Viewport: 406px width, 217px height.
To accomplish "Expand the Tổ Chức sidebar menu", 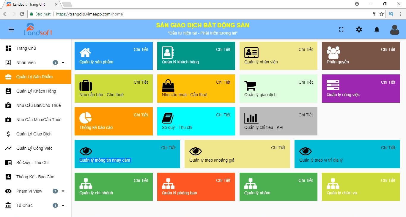I will [63, 205].
